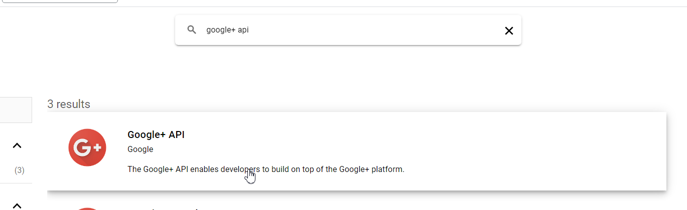Click the red Google+ logo icon
The width and height of the screenshot is (687, 210).
pyautogui.click(x=87, y=147)
